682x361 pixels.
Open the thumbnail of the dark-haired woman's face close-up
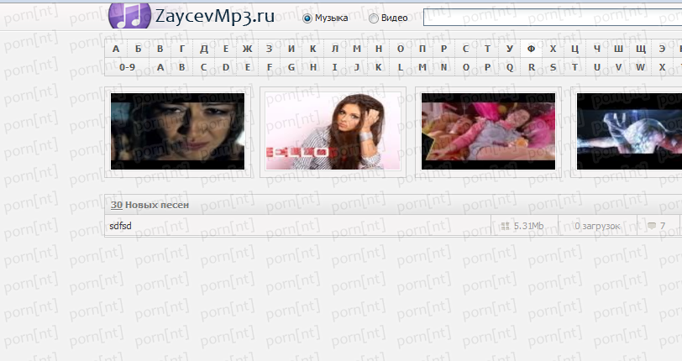click(x=177, y=131)
